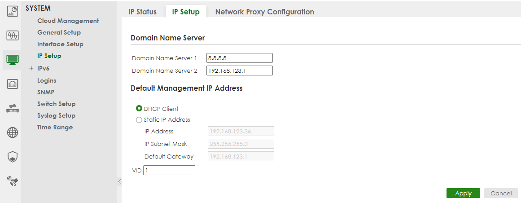This screenshot has width=521, height=203.
Task: Click the waveform monitor icon
Action: point(12,35)
